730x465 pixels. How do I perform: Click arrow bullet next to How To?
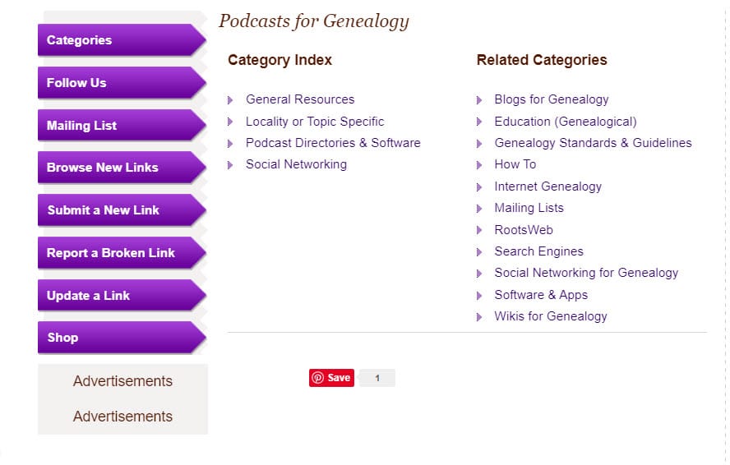(479, 165)
